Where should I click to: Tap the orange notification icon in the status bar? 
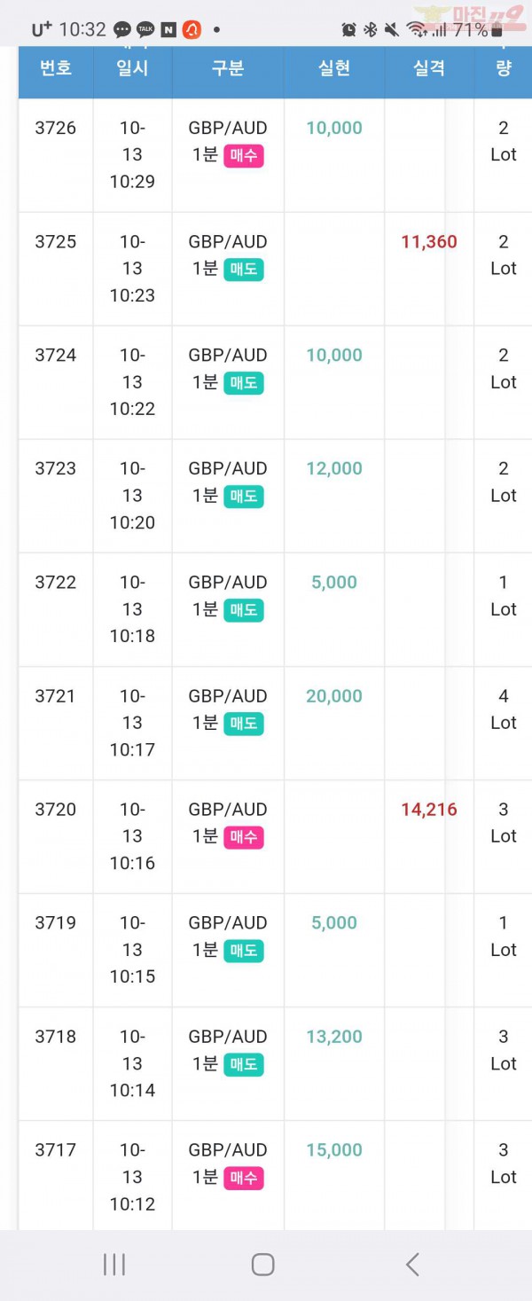(x=192, y=30)
